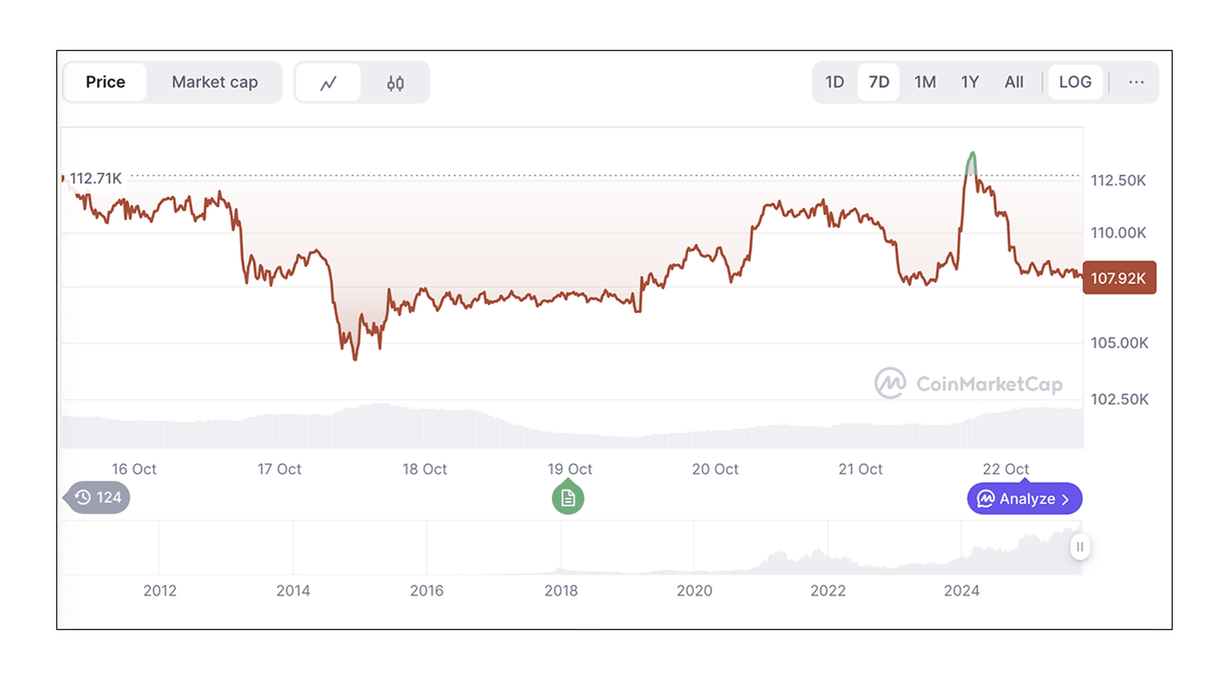The height and width of the screenshot is (680, 1211).
Task: Switch to candlestick chart view
Action: 395,83
